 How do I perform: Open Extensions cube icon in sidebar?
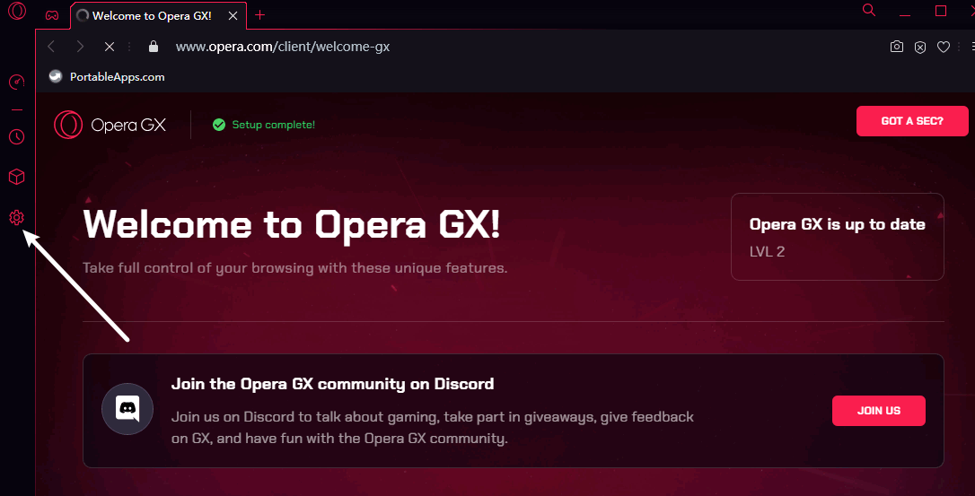point(17,178)
